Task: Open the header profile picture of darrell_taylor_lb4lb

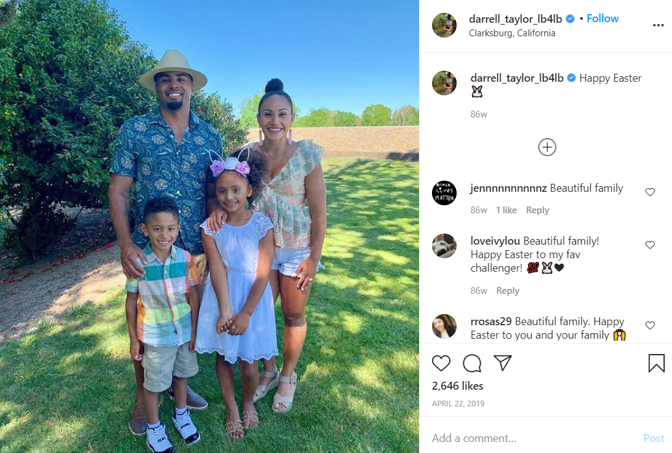Action: [x=444, y=25]
